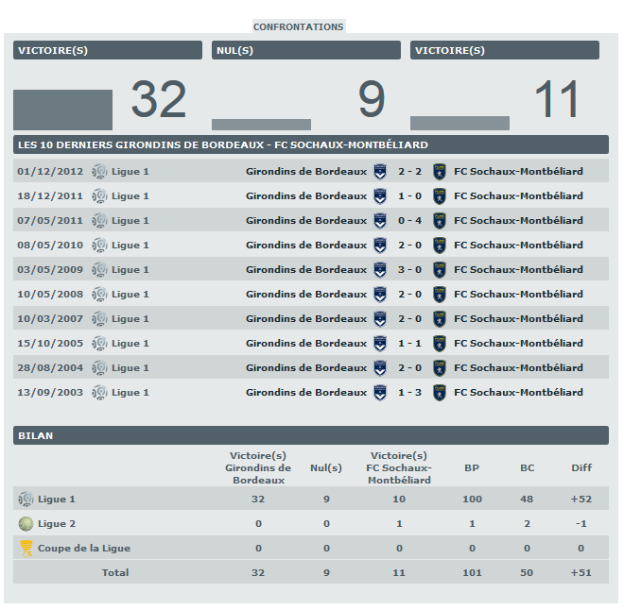
Task: Click the BC column header in Bilan
Action: 527,468
